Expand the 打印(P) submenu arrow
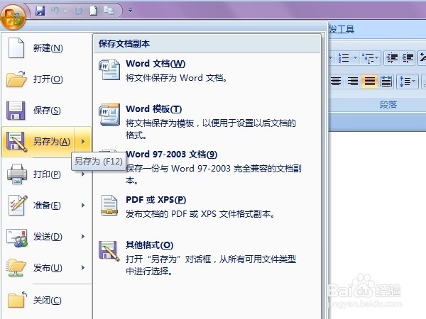Screen dimensions: 426x319 [83, 174]
